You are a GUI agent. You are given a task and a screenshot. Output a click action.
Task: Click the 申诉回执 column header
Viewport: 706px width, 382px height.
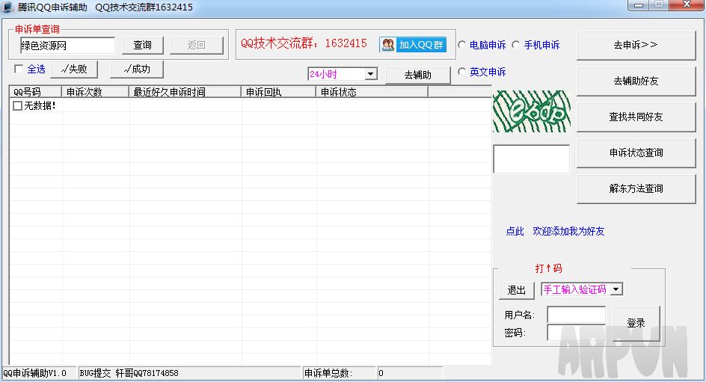point(279,92)
